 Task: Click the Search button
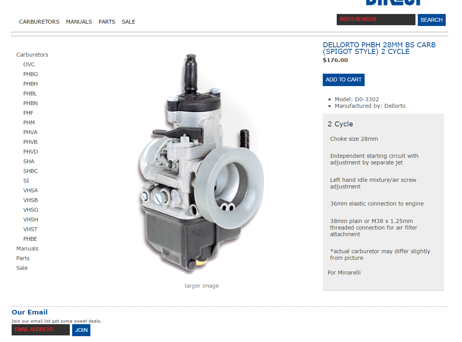click(432, 20)
